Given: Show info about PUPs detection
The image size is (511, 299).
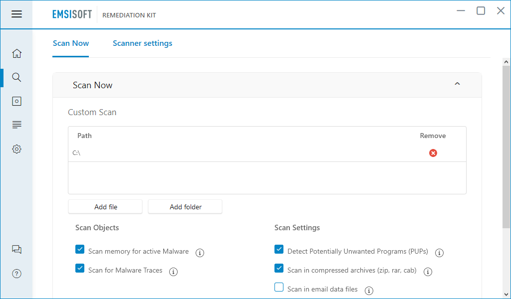Looking at the screenshot, I should click(439, 253).
